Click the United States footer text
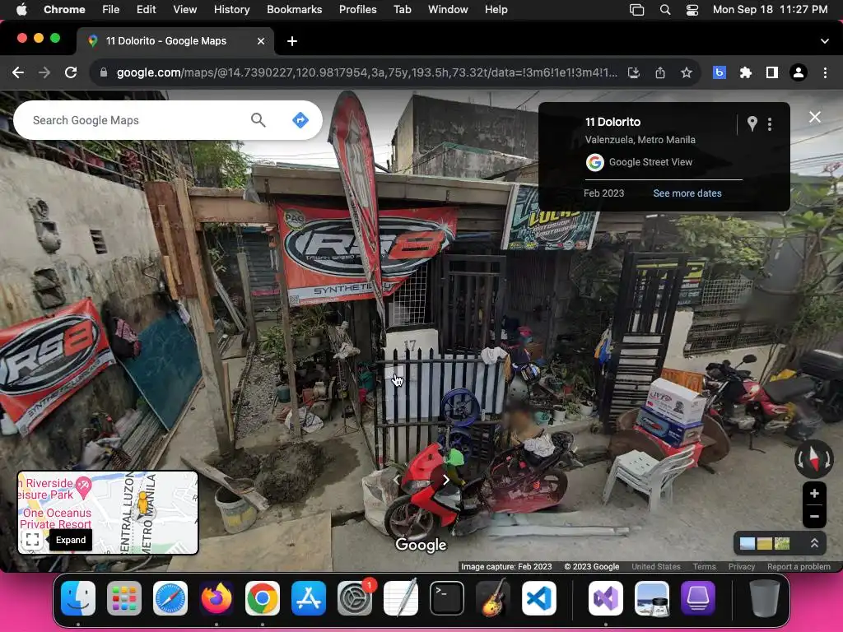Screen dimensions: 843x632 click(x=656, y=566)
